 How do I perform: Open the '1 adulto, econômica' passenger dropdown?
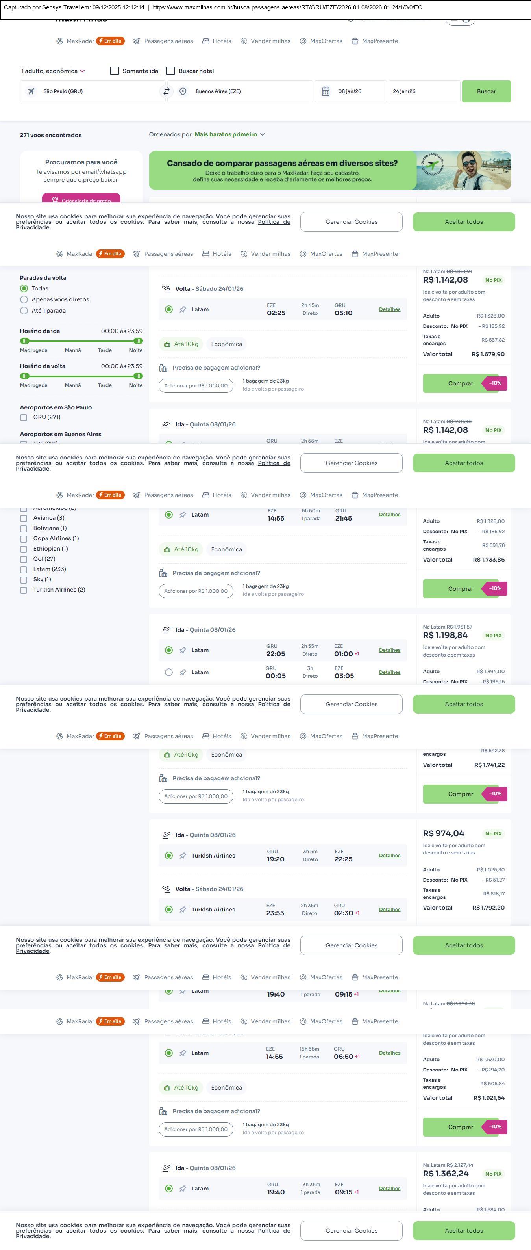click(53, 71)
